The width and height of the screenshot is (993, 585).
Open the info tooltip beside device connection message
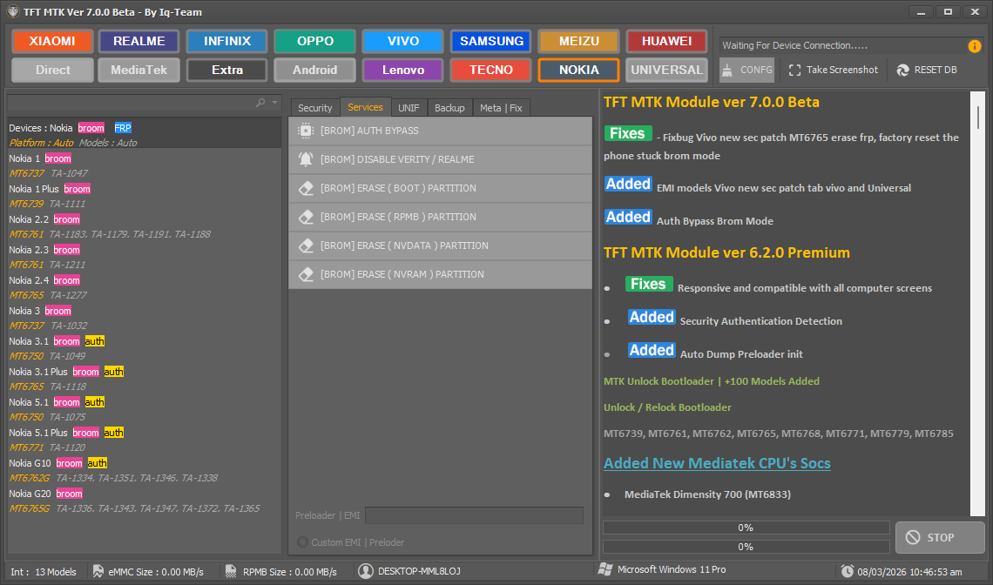[973, 48]
